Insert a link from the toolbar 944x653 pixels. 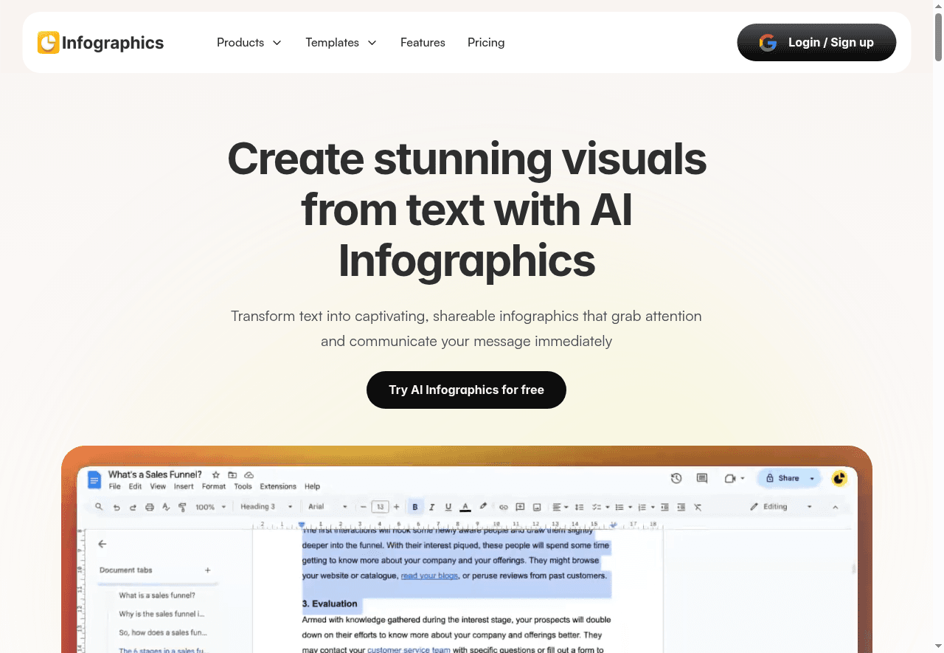(x=503, y=507)
